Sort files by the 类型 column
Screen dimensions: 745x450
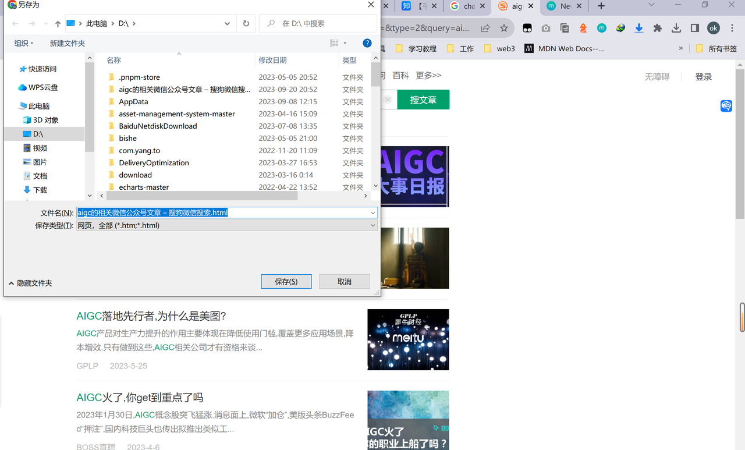[349, 60]
